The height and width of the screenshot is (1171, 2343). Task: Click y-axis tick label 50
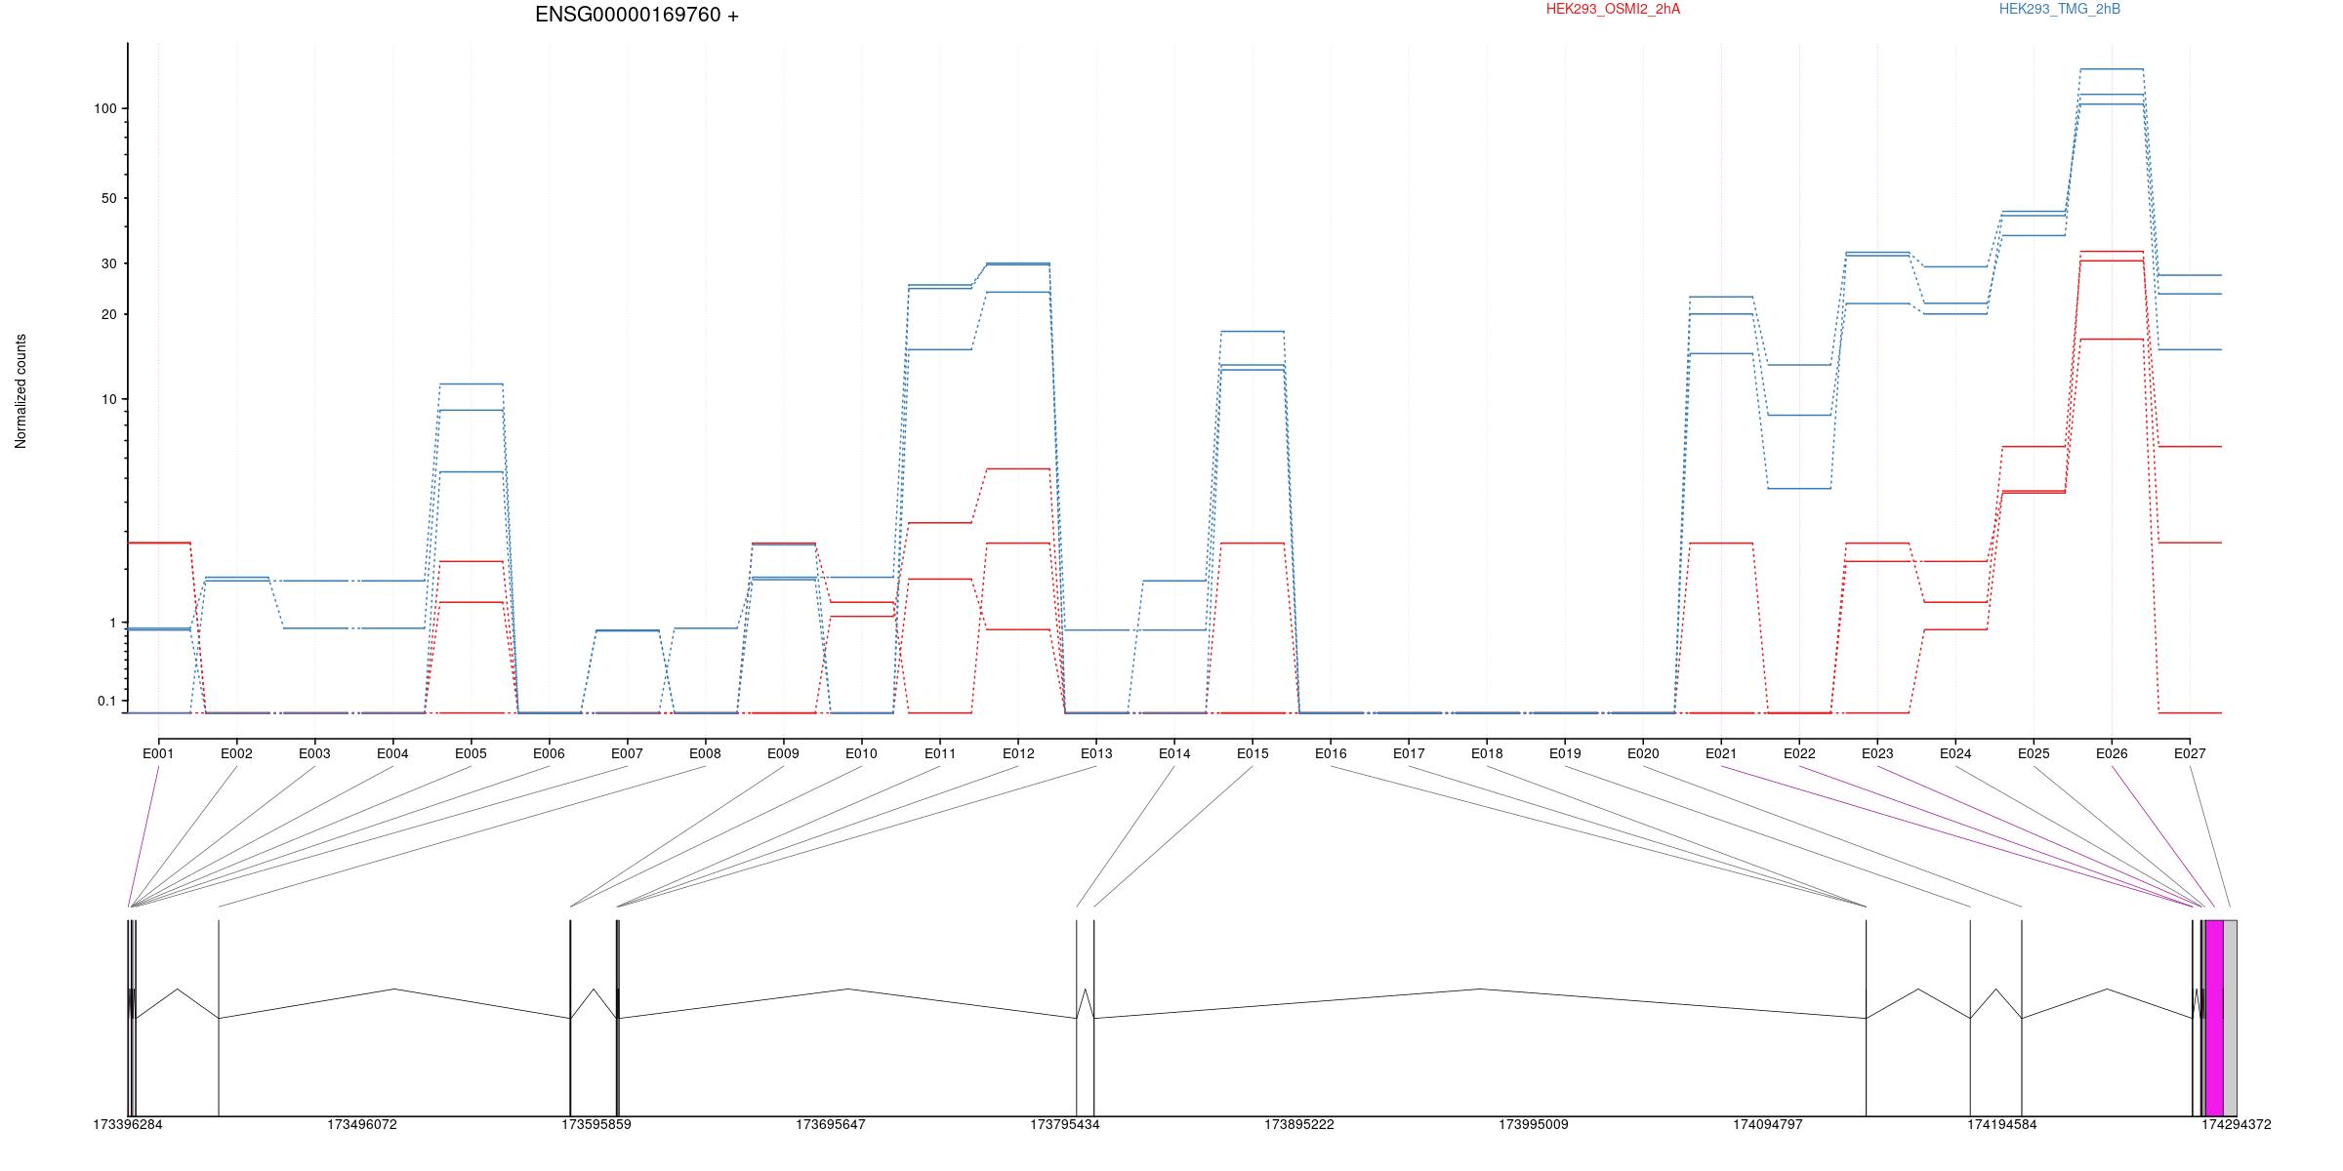tap(108, 198)
